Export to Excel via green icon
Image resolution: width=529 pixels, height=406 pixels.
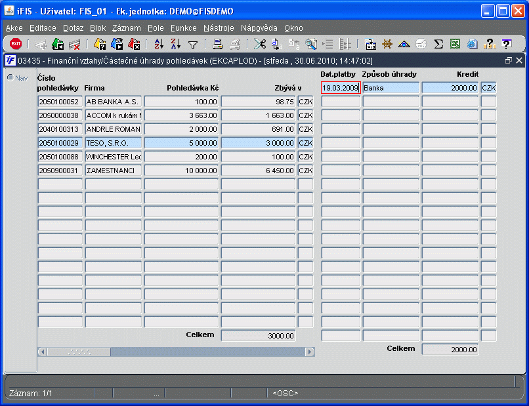point(455,44)
